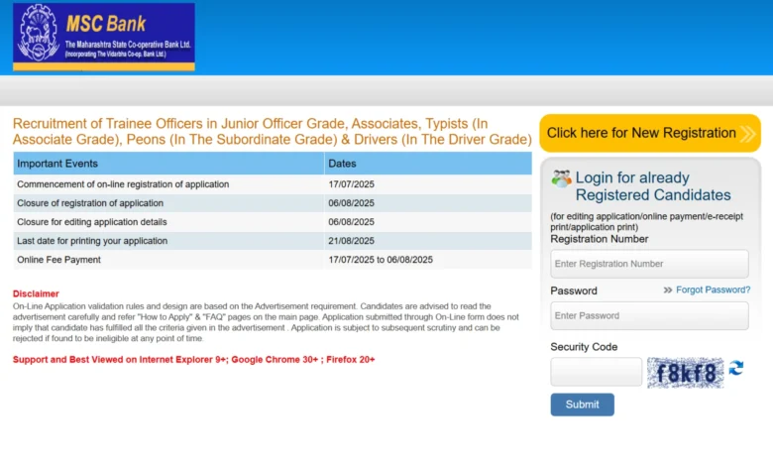The height and width of the screenshot is (466, 773).
Task: Click Login for already Registered Candidates heading
Action: click(653, 186)
